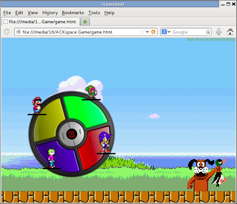Click the blonde pink-shirt character sprite

coord(52,158)
